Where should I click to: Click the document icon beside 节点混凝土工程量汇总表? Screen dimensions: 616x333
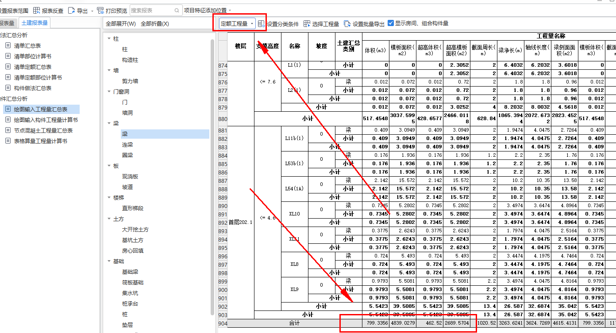click(8, 130)
